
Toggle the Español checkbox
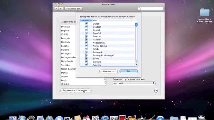pos(86,33)
